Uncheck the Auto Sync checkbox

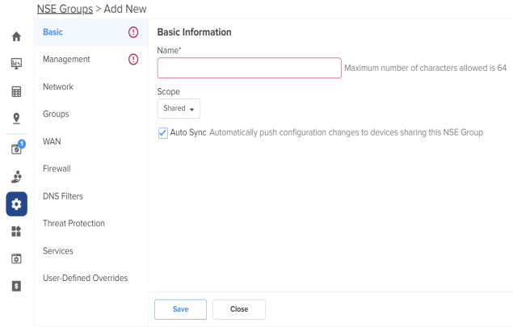point(163,133)
